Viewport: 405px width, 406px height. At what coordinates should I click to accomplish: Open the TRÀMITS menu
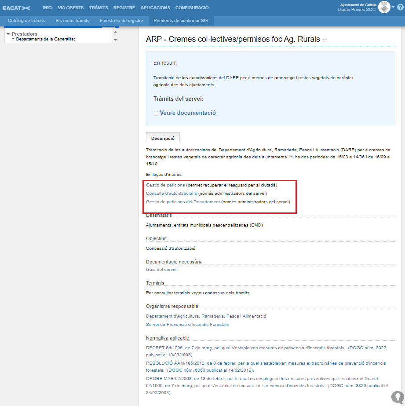[98, 8]
